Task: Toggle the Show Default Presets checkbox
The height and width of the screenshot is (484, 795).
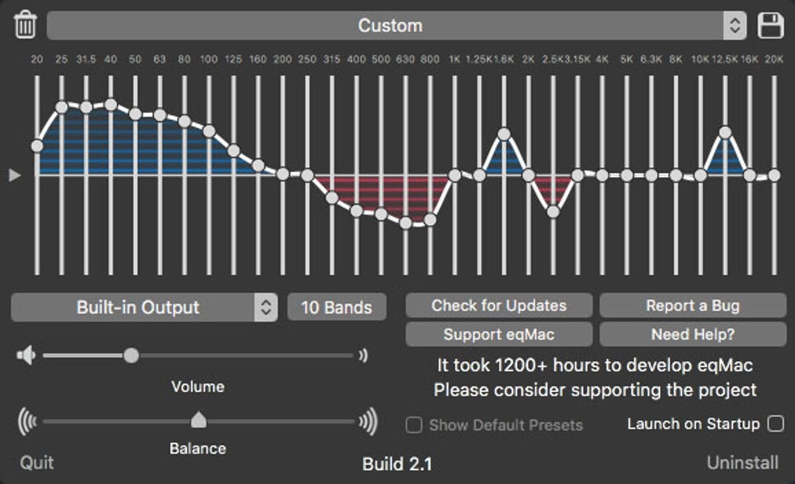Action: pyautogui.click(x=415, y=426)
